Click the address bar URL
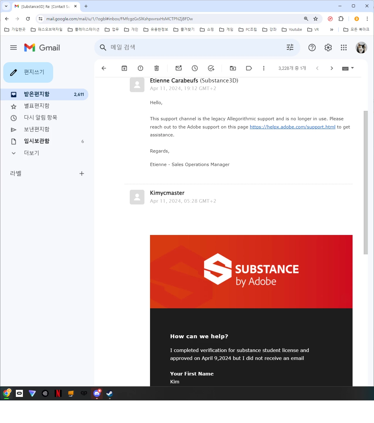 119,19
